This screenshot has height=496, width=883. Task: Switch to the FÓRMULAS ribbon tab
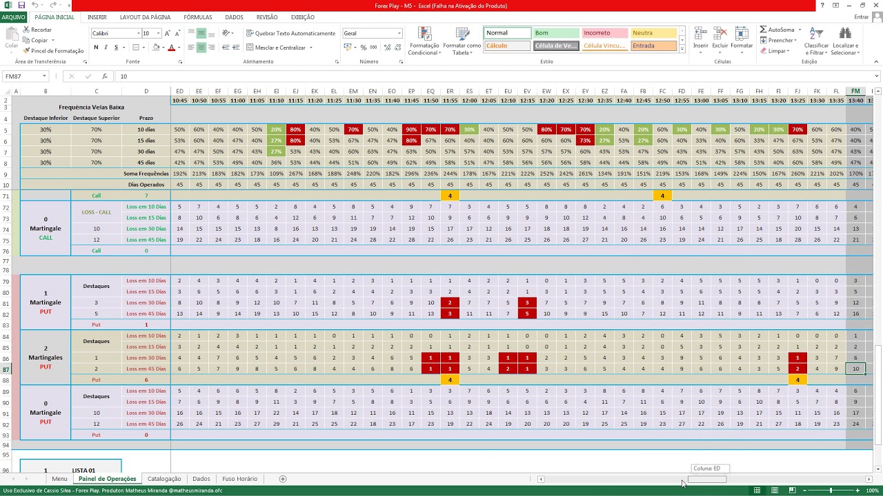pos(198,17)
